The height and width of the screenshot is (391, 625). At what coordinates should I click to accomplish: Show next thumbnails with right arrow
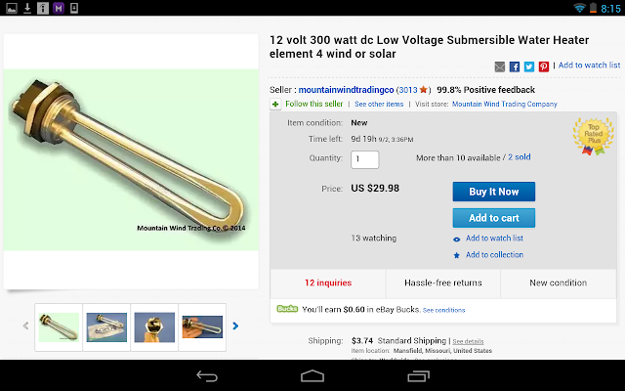point(235,326)
